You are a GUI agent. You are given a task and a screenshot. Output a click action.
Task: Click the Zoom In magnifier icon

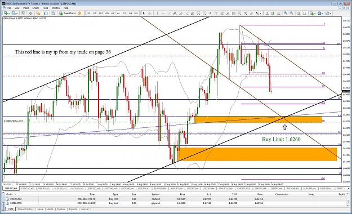pyautogui.click(x=286, y=14)
